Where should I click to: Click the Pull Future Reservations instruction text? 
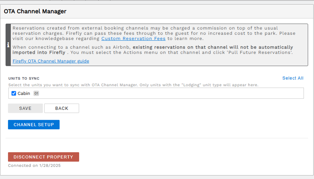182,52
